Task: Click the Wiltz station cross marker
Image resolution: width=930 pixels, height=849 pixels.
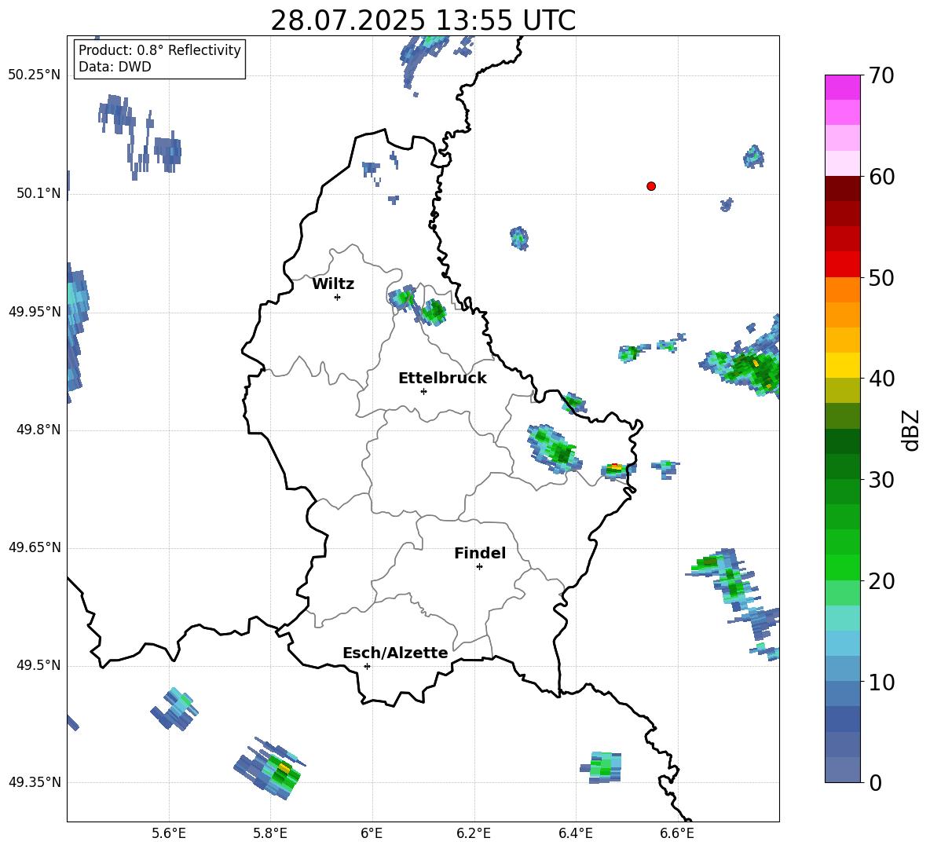Action: (x=338, y=297)
